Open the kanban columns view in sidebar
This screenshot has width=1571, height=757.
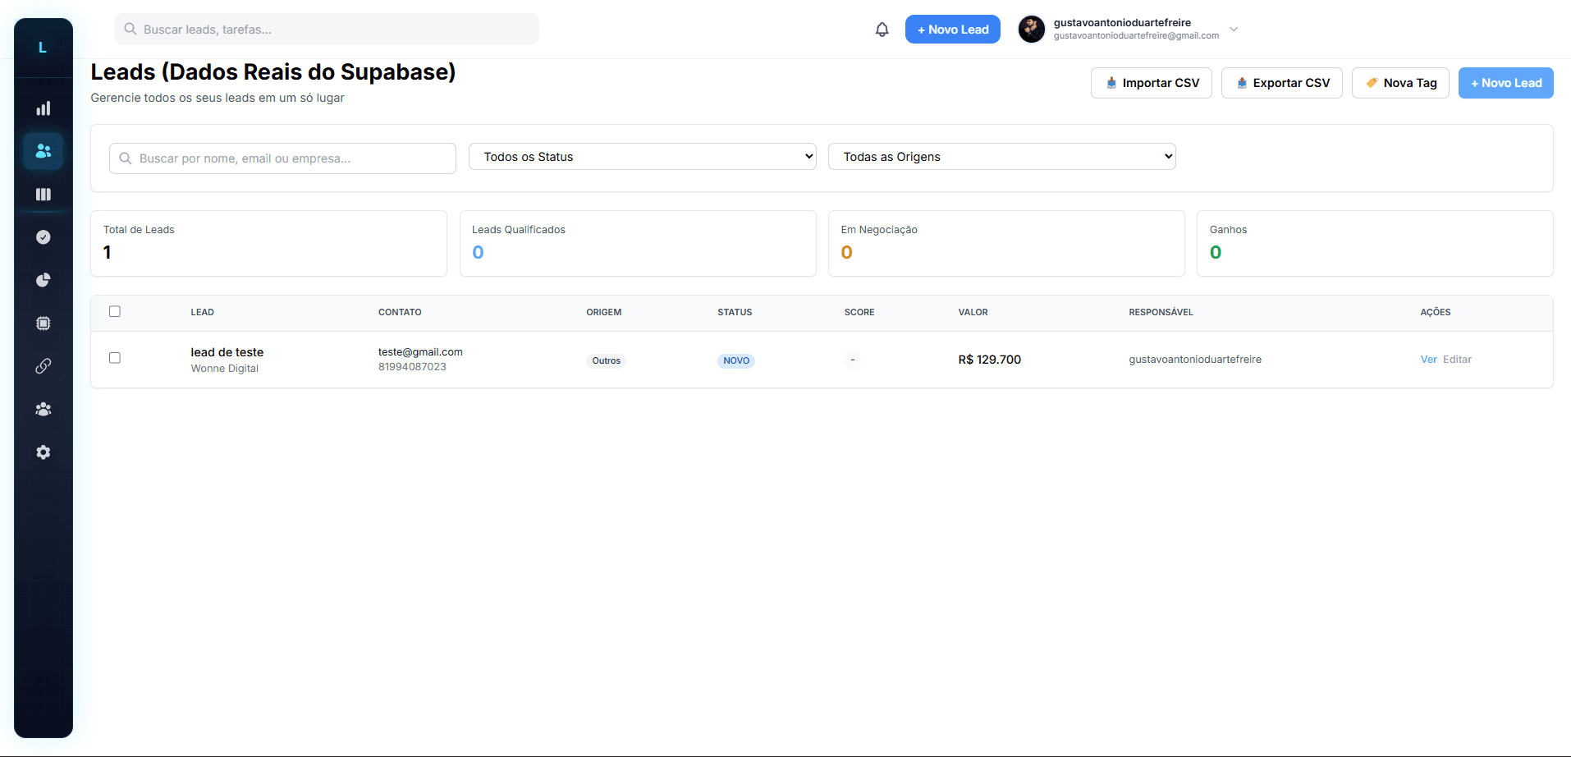tap(44, 195)
